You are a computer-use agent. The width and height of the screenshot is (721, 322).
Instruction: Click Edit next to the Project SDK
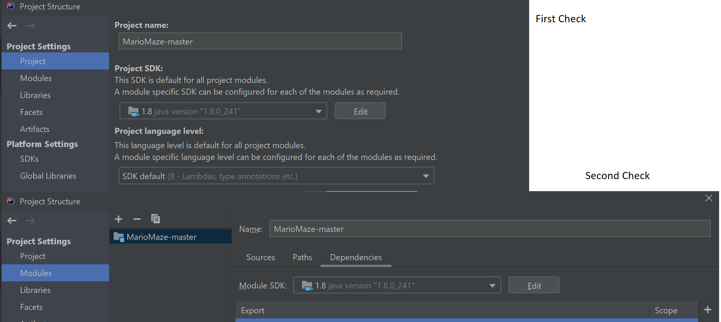[x=360, y=111]
